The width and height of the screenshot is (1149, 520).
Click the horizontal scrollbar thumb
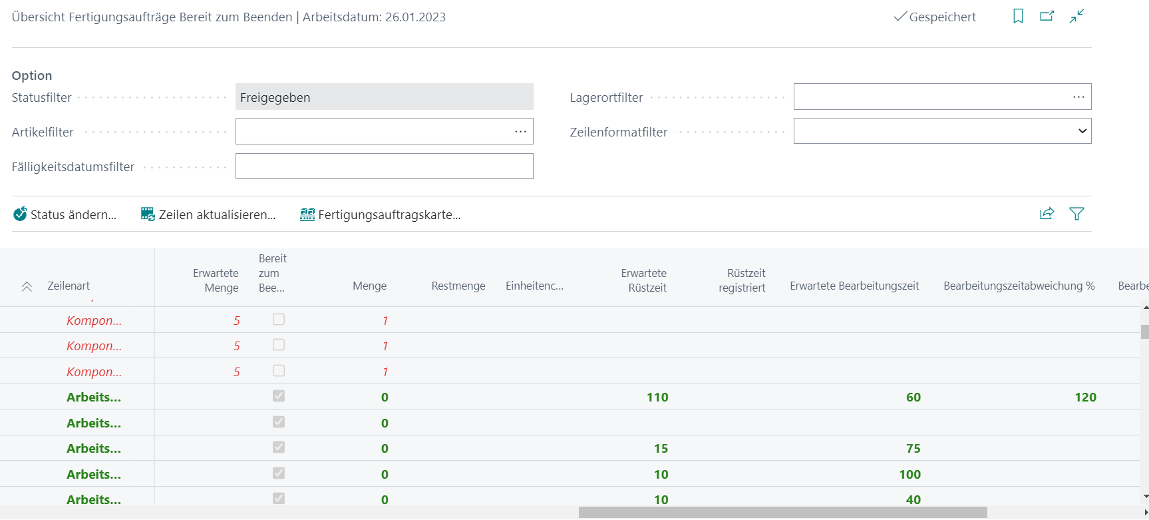coord(782,512)
